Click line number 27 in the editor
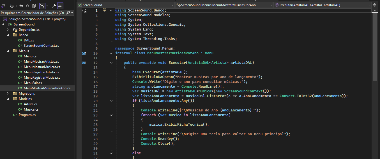 [95, 134]
